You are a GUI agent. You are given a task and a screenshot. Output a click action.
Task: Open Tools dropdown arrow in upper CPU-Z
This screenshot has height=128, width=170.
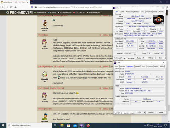144,58
